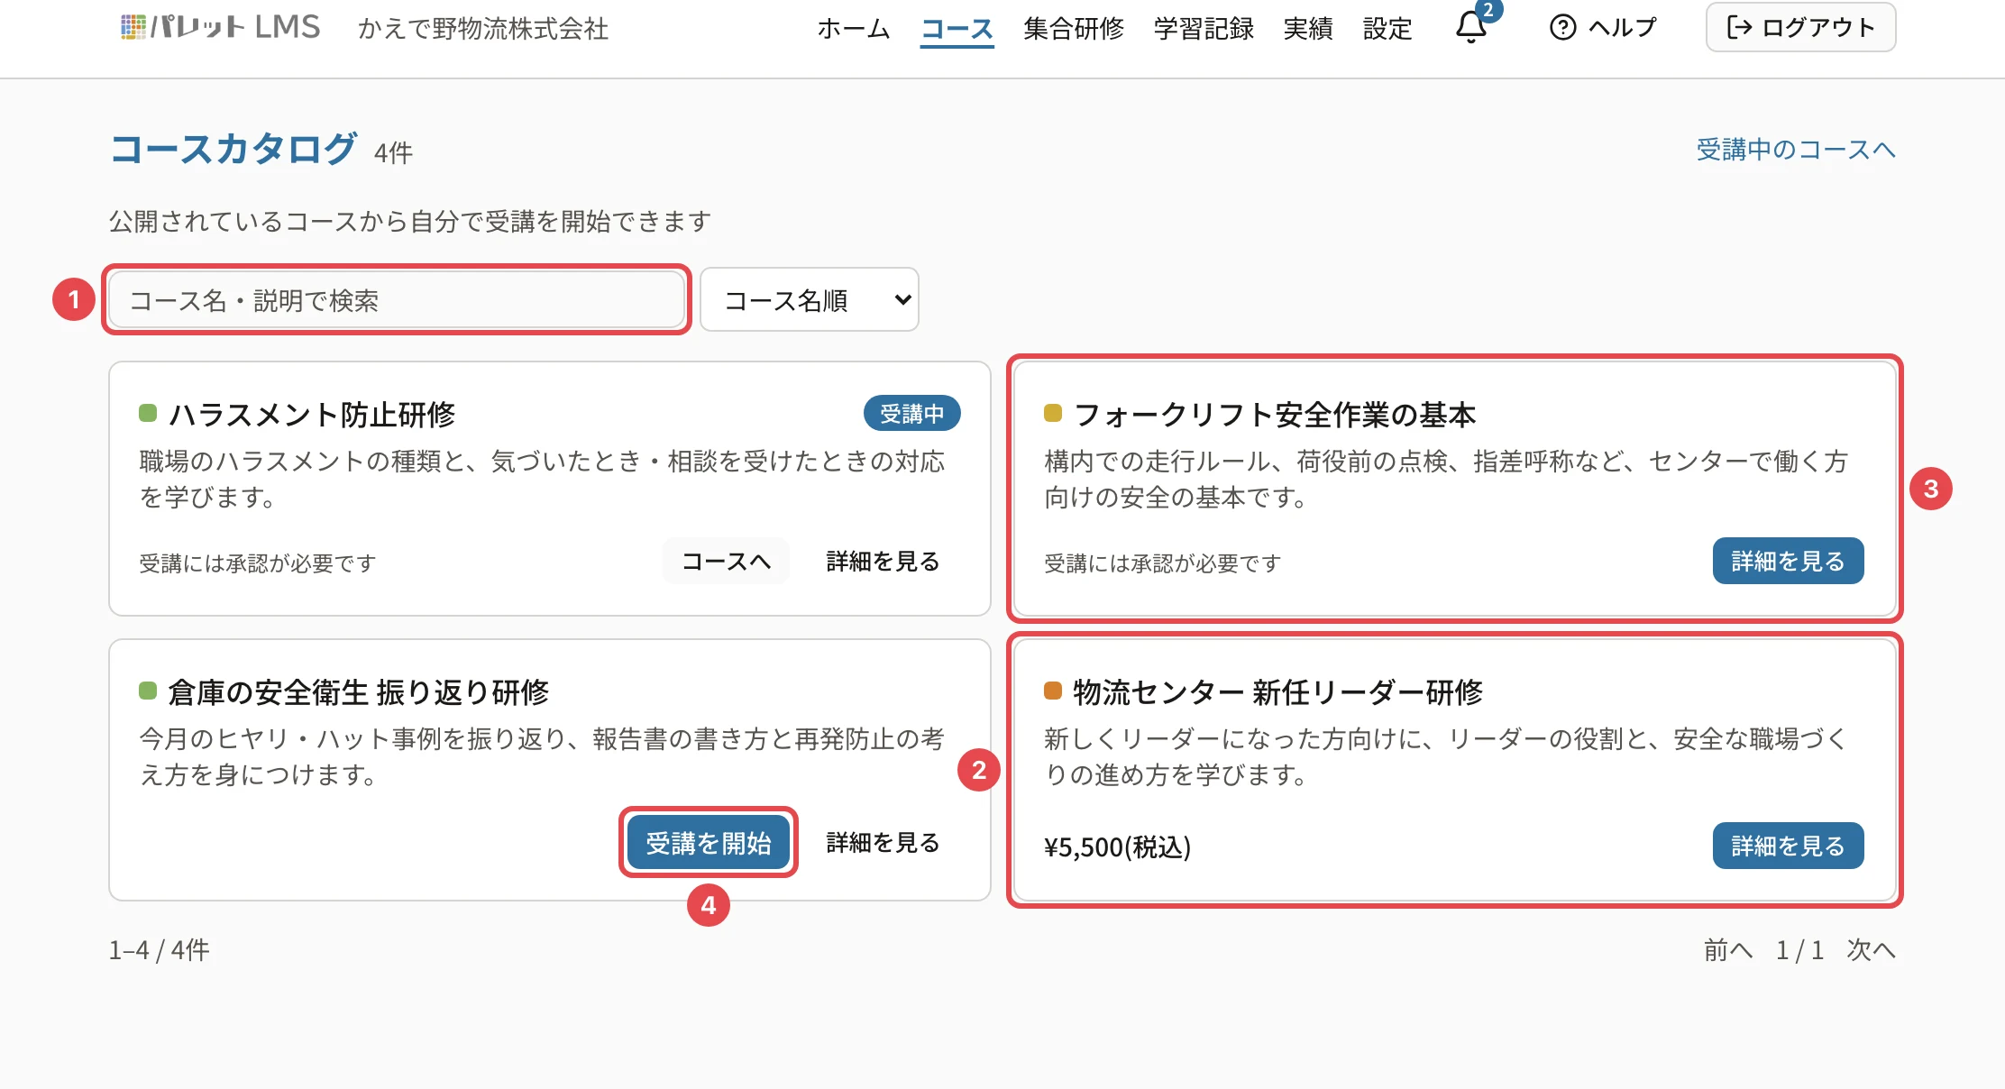
Task: Select the コース navigation item
Action: 957,29
